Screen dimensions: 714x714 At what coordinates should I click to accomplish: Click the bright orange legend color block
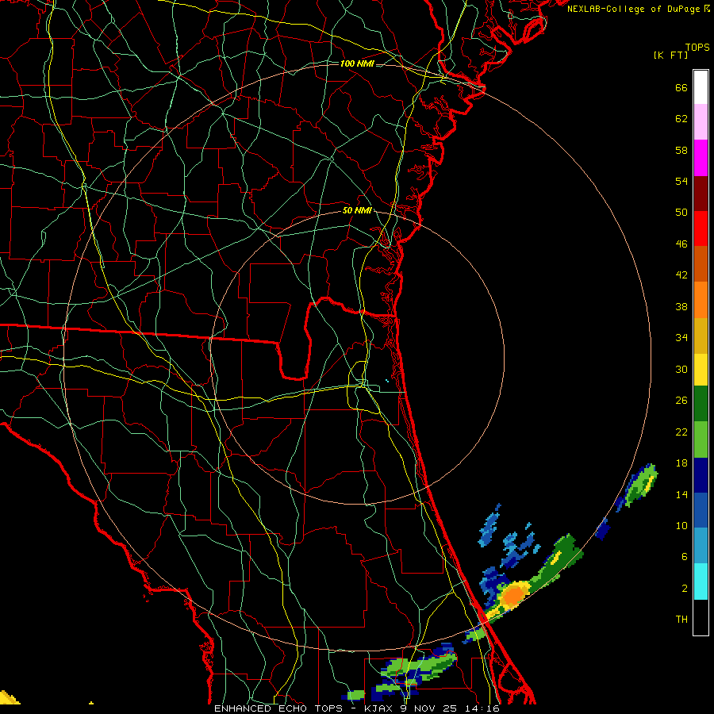(701, 300)
